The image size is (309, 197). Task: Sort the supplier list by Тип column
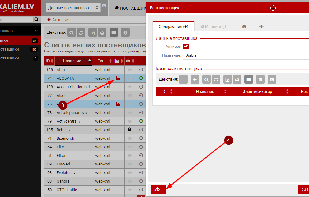(101, 61)
